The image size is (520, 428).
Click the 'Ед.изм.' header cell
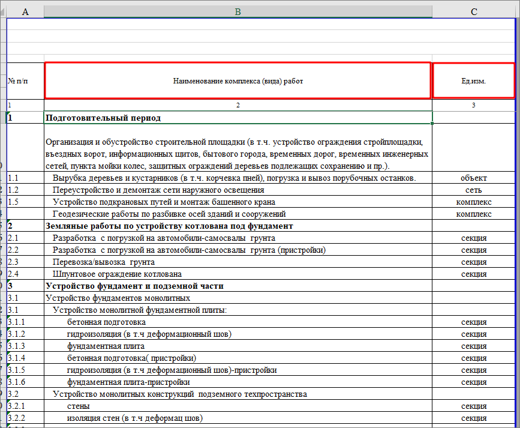tap(473, 81)
